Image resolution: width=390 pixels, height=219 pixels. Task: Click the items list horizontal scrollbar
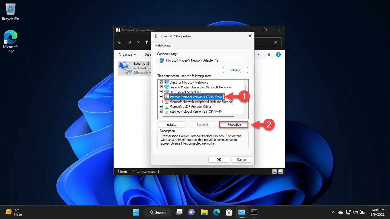click(x=198, y=116)
